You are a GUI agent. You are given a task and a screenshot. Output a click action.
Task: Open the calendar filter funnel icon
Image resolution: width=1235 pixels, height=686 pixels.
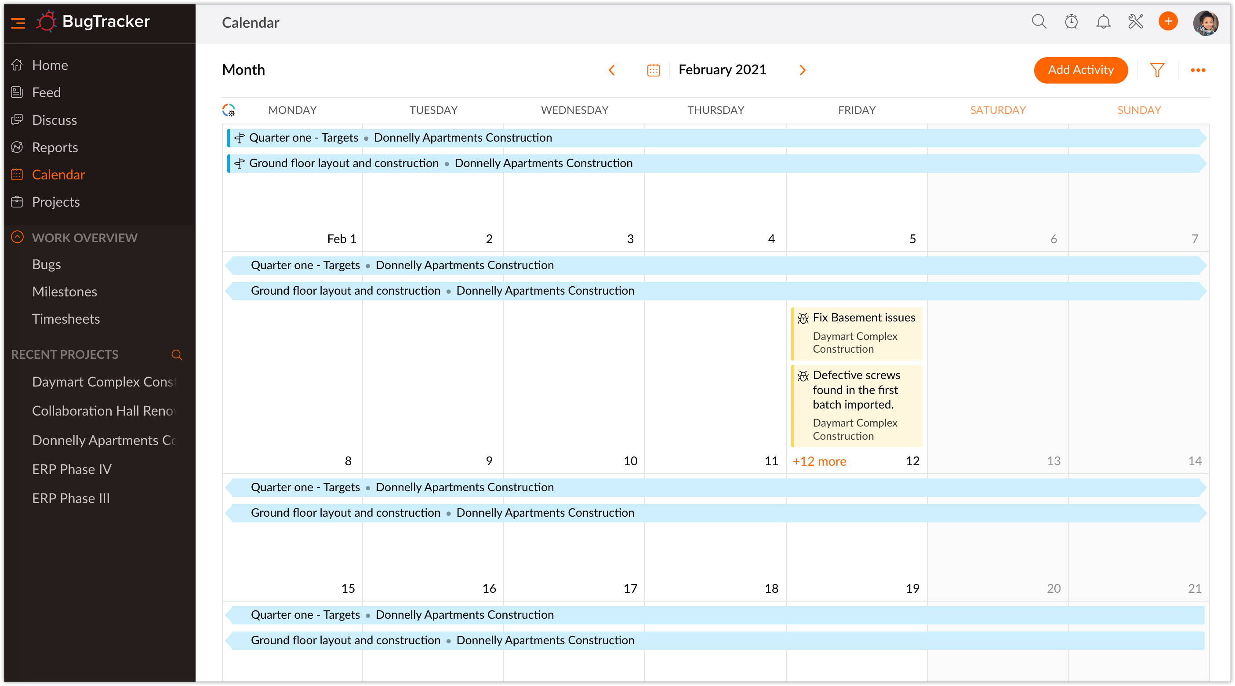click(x=1157, y=70)
